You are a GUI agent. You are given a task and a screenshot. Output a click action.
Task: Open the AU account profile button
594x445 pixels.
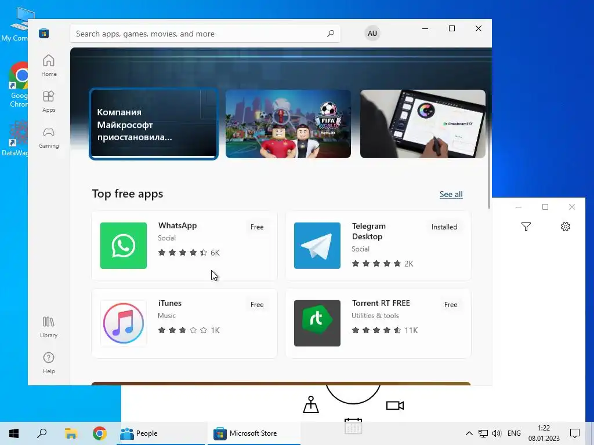(x=372, y=33)
